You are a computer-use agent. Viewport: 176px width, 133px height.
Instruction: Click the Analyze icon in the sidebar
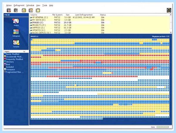(16, 21)
